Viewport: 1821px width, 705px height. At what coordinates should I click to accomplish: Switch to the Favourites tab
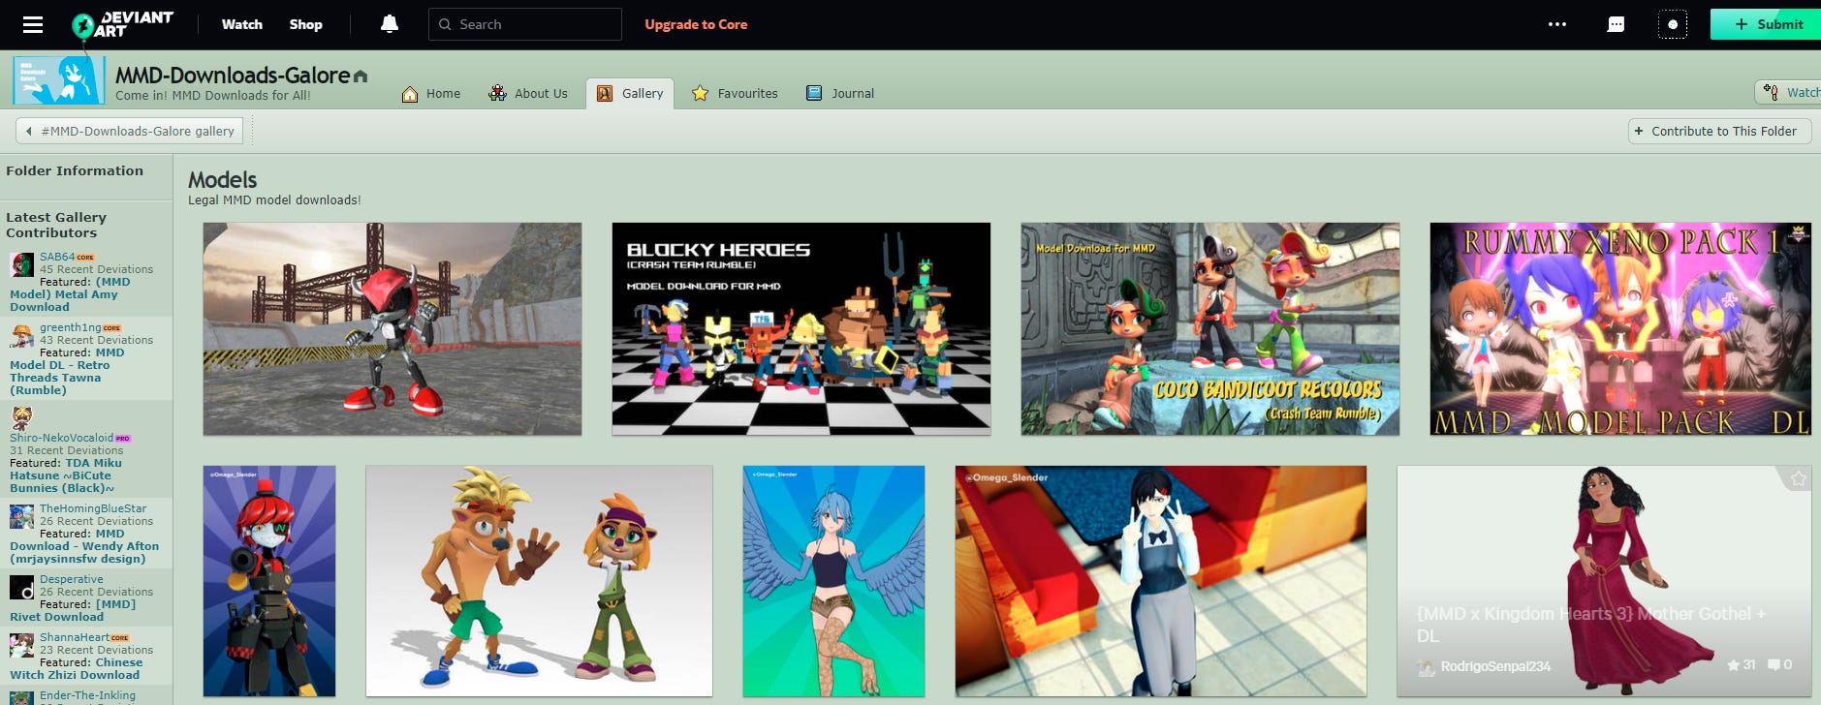pos(735,93)
